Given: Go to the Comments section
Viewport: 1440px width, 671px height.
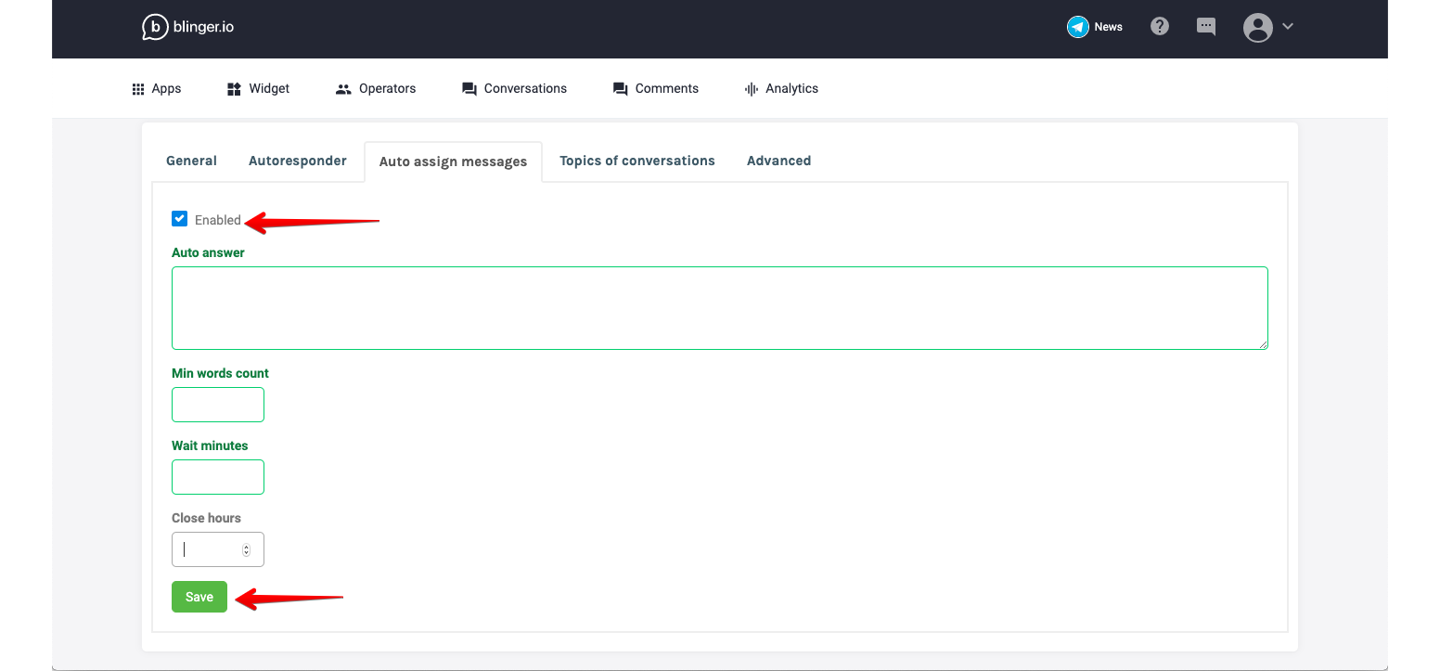Looking at the screenshot, I should 656,88.
